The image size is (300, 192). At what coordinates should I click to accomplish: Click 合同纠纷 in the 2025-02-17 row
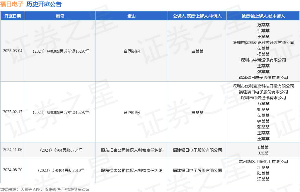[132, 112]
